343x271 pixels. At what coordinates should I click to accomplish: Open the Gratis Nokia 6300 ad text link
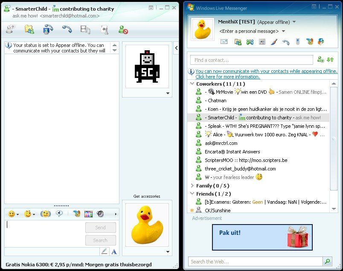[x=78, y=265]
